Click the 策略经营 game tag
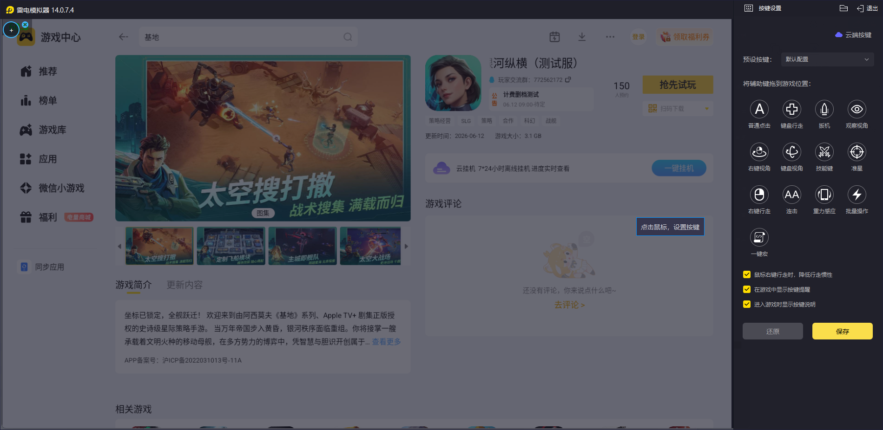The image size is (883, 430). (x=440, y=121)
